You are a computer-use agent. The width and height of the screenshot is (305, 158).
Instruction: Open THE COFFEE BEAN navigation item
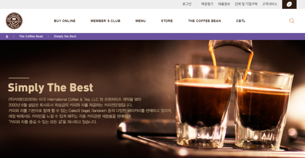pos(204,21)
